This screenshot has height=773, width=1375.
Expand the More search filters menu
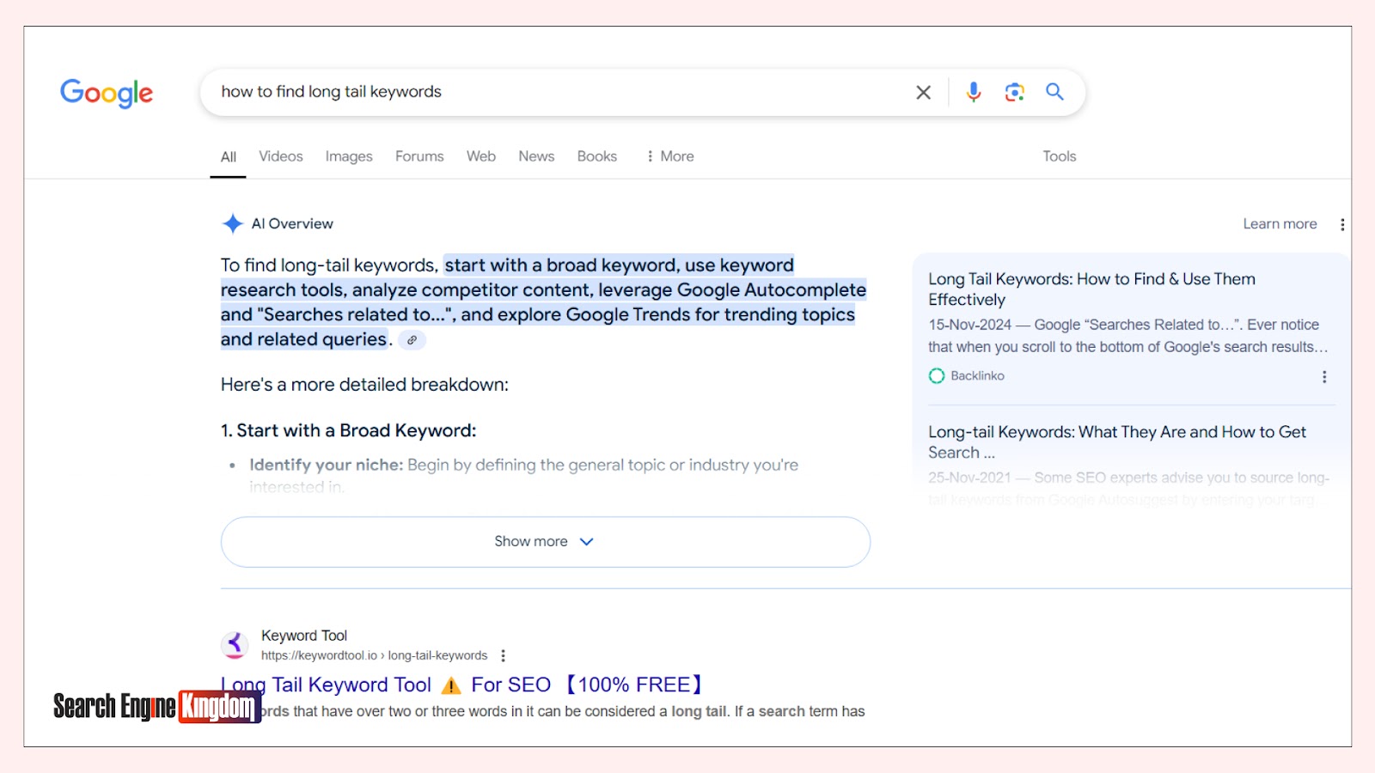tap(670, 156)
